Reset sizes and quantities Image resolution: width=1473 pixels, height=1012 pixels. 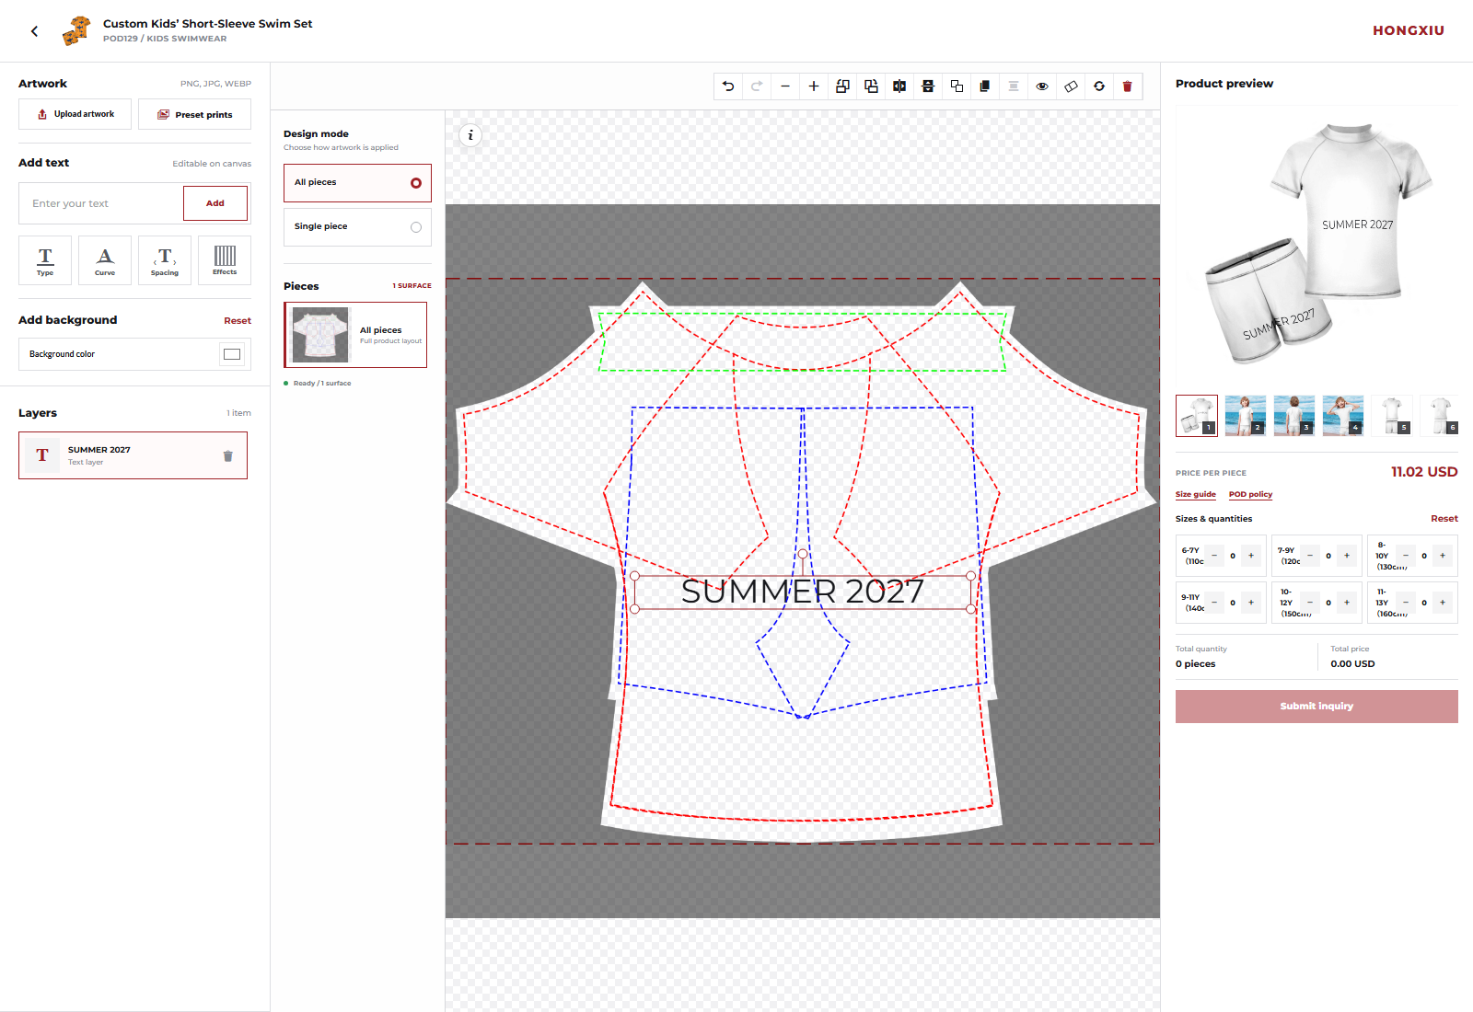(x=1444, y=519)
